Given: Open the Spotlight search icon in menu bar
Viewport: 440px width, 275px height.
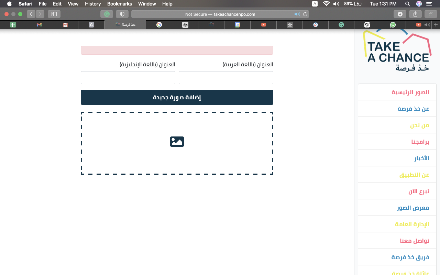Looking at the screenshot, I should 408,4.
